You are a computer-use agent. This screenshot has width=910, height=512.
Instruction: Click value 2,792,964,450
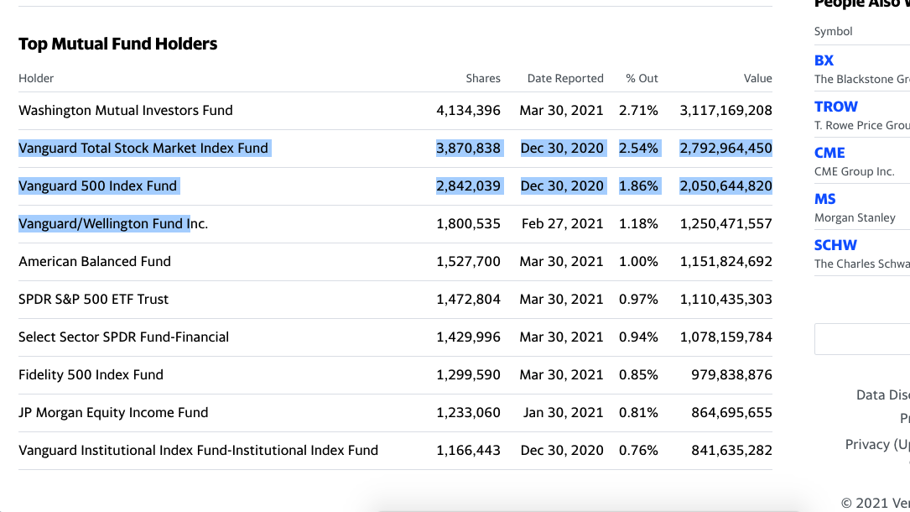[726, 148]
